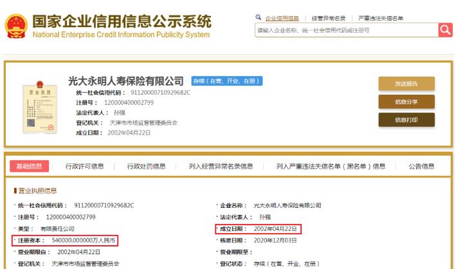
Task: Switch to the 公告信息 tab
Action: [x=421, y=166]
